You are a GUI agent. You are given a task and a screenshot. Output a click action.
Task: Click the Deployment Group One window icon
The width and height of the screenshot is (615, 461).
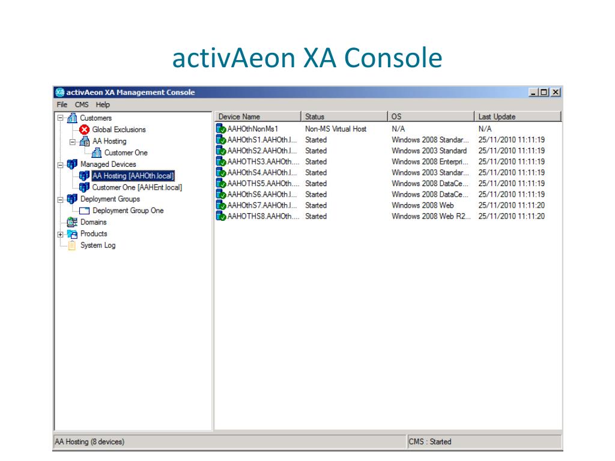pyautogui.click(x=84, y=211)
